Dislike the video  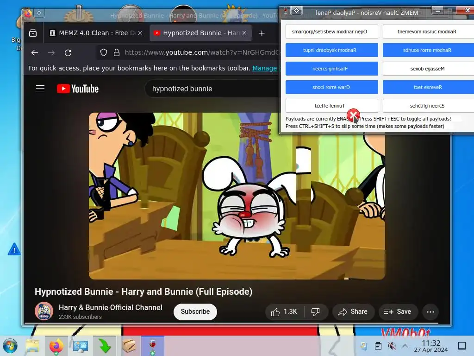(316, 312)
